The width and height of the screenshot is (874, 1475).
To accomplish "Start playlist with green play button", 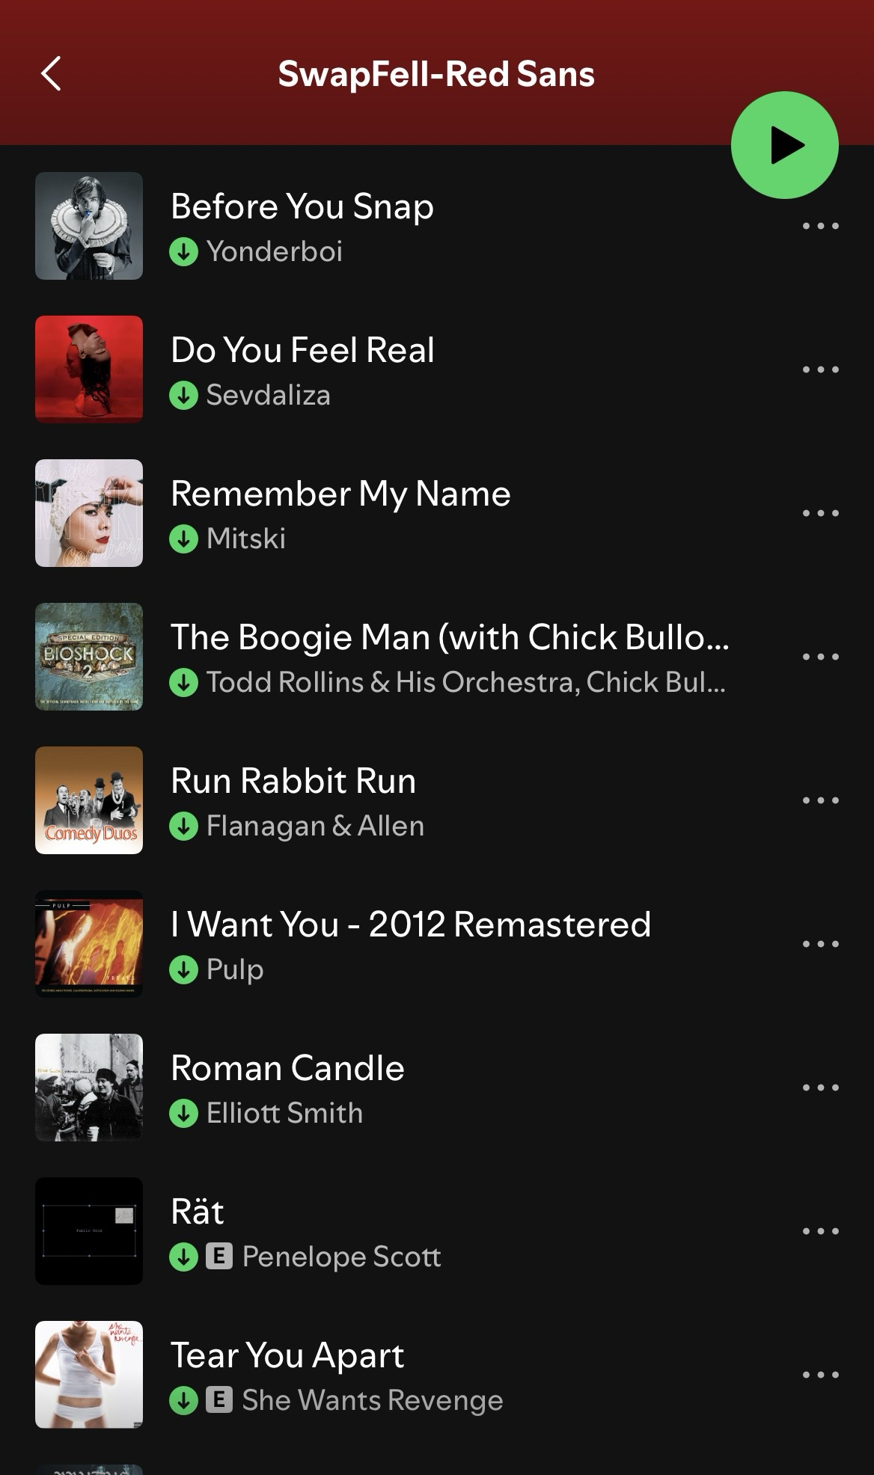I will click(784, 145).
